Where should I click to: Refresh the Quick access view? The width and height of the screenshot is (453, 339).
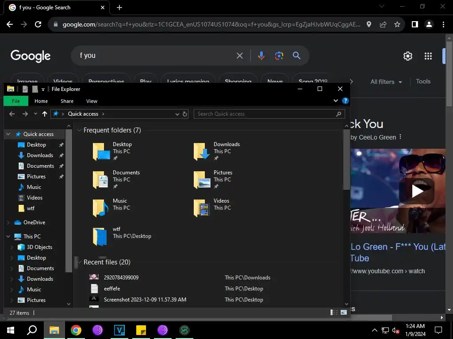click(x=185, y=114)
